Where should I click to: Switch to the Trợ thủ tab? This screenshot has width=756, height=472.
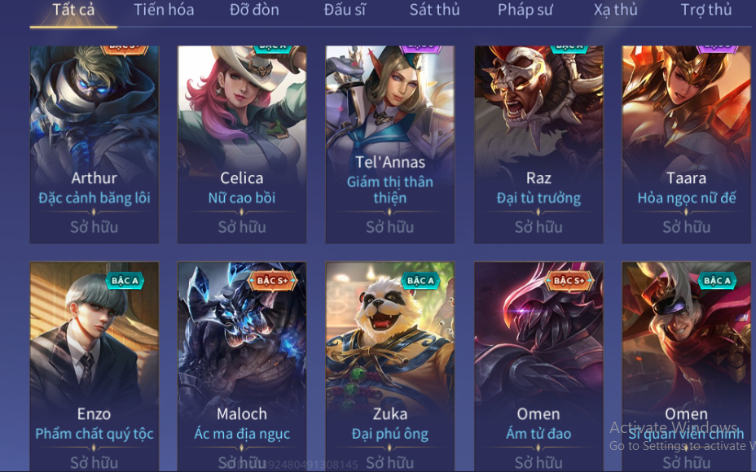tap(705, 10)
